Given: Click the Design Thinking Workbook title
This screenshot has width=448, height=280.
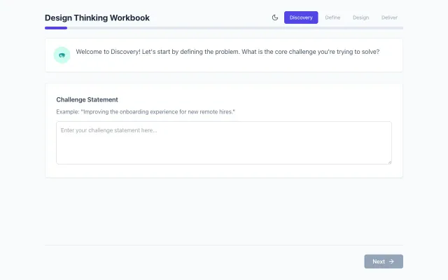Looking at the screenshot, I should coord(97,17).
